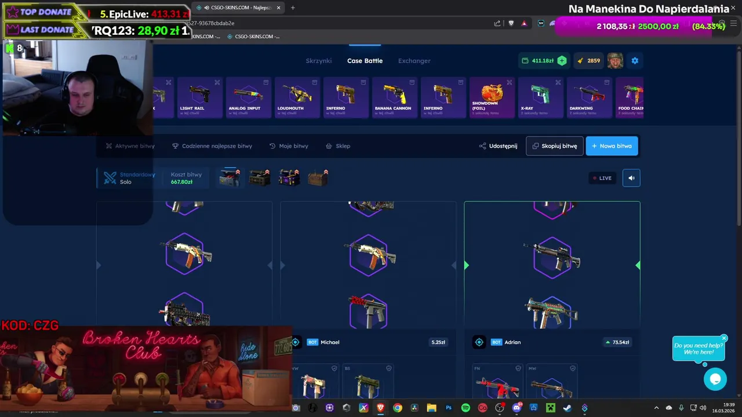This screenshot has width=742, height=417.
Task: Click the browser share page icon
Action: tap(497, 23)
